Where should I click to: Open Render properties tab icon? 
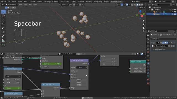148,39
